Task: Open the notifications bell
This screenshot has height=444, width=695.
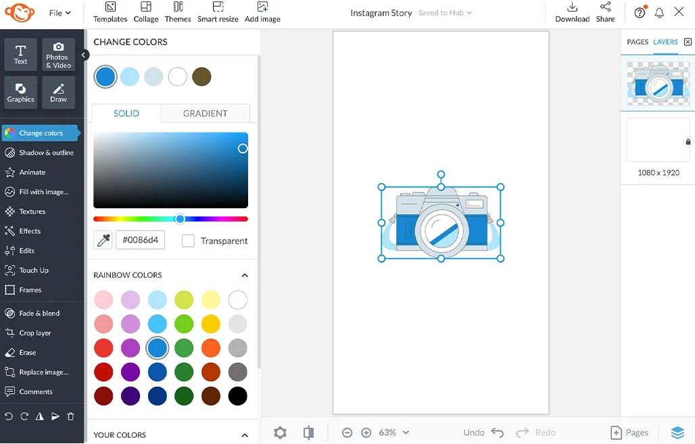Action: (660, 12)
